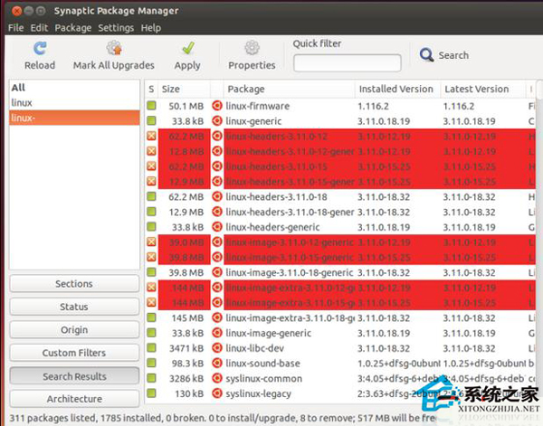
Task: Select the 'All' entry in the sidebar
Action: click(74, 88)
